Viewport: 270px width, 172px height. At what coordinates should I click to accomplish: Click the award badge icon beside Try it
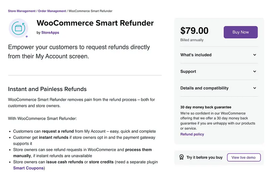point(181,157)
